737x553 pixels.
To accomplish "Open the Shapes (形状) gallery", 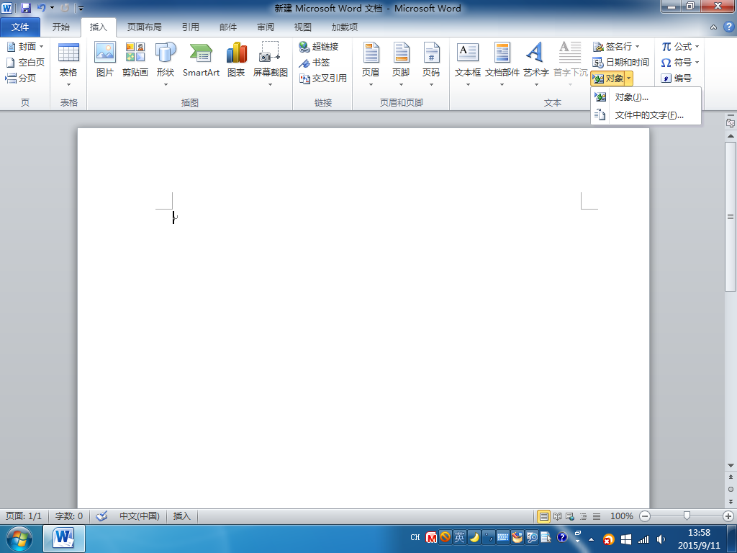I will pos(166,64).
